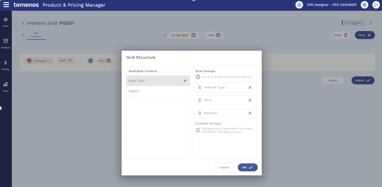
Task: Open the hamburger main menu
Action: [x=6, y=5]
